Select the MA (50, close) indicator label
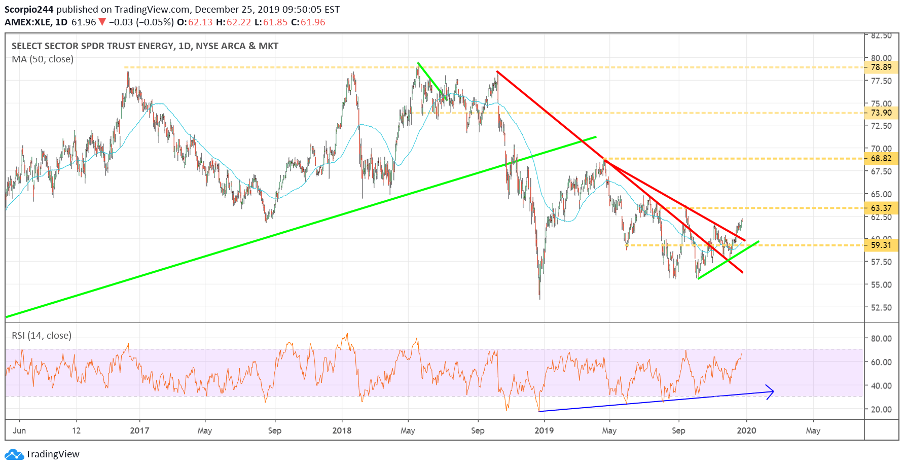Screen dimensions: 904x468 point(43,59)
